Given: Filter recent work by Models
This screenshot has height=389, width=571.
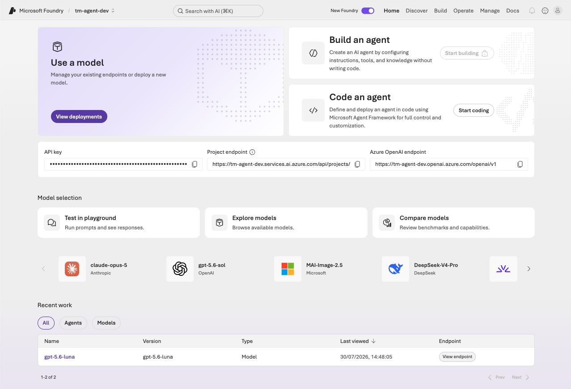Looking at the screenshot, I should click(x=106, y=323).
